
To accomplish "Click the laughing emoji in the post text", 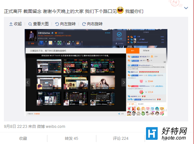I will 120,10.
